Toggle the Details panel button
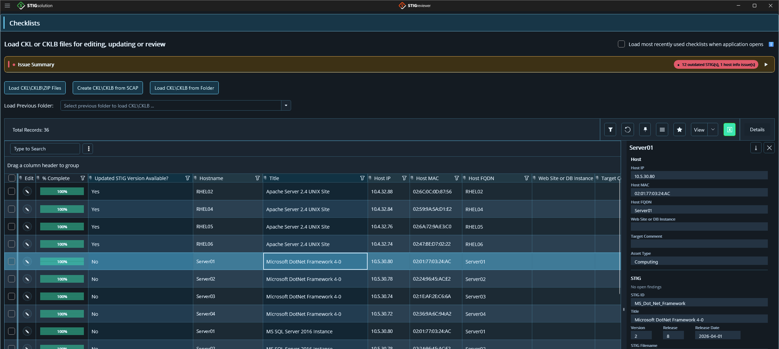 click(x=757, y=129)
